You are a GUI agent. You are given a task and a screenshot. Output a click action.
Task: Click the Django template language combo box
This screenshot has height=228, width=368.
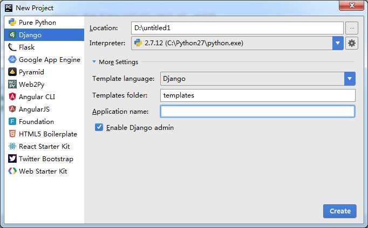click(258, 79)
